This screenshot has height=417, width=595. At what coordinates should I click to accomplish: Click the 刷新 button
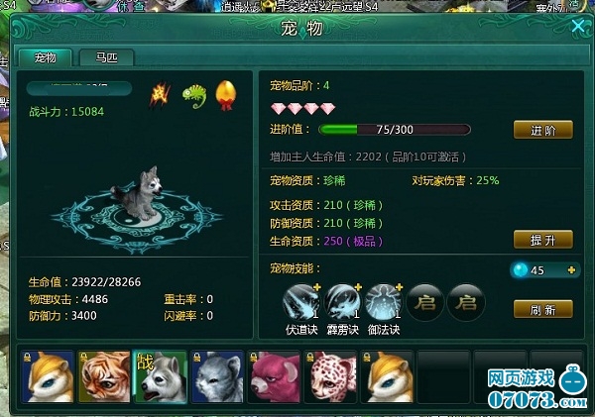click(543, 309)
